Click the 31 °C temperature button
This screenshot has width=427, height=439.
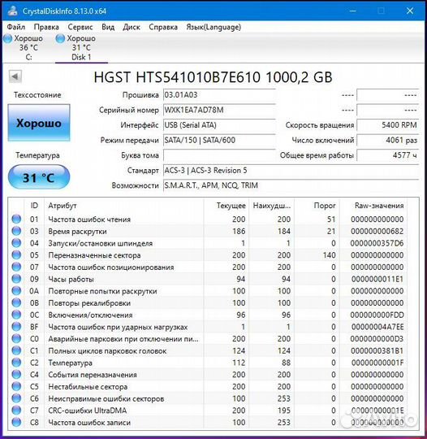click(39, 177)
